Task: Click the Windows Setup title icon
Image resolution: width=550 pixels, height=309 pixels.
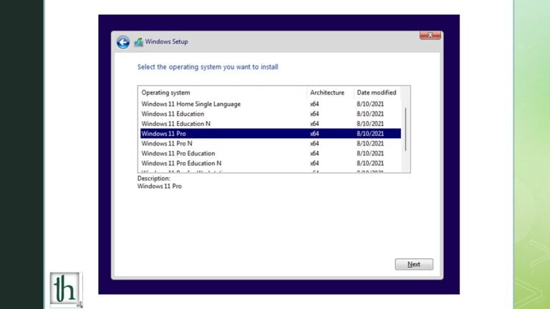Action: pos(138,42)
